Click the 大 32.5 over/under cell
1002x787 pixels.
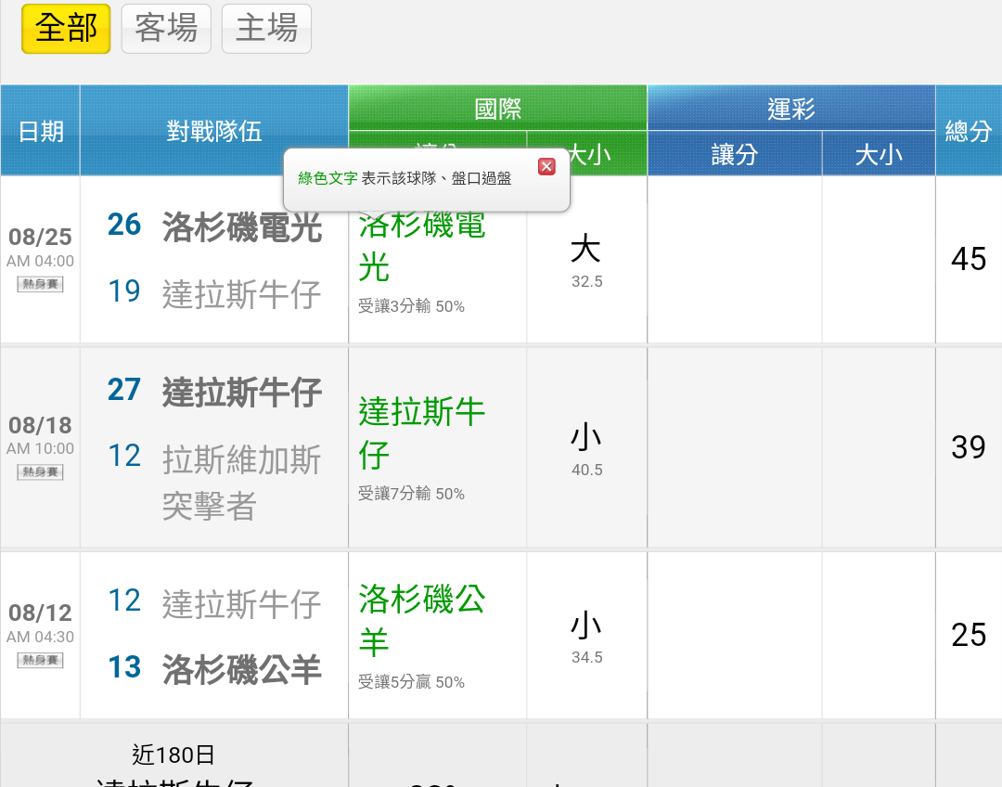[586, 260]
